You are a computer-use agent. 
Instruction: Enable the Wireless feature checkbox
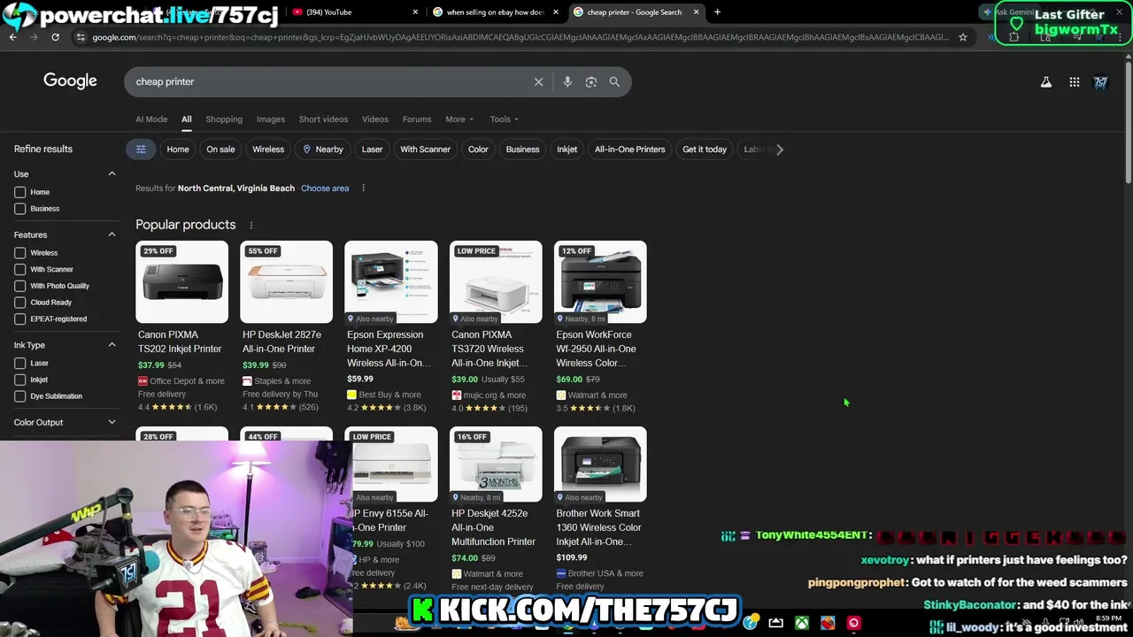point(19,253)
